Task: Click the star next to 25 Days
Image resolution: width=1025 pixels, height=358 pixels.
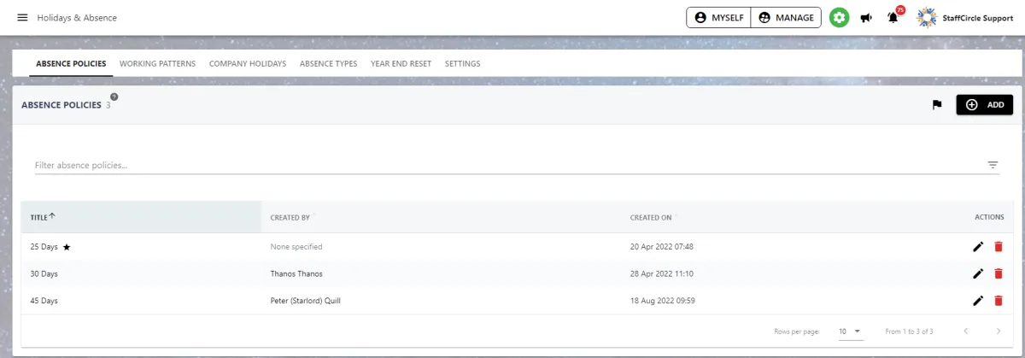Action: coord(67,247)
